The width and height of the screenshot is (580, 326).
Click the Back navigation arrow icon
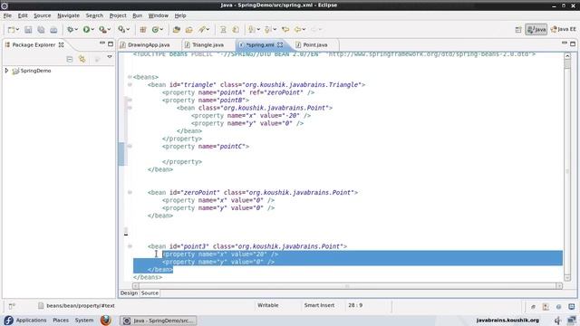(x=297, y=30)
